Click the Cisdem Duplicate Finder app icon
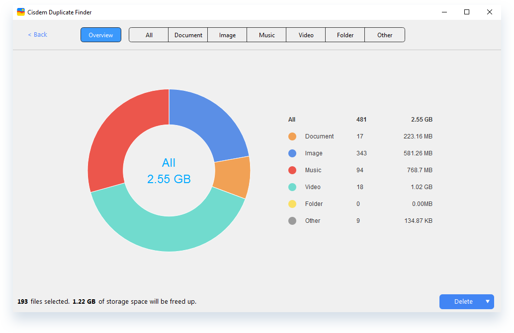Image resolution: width=514 pixels, height=333 pixels. [21, 12]
